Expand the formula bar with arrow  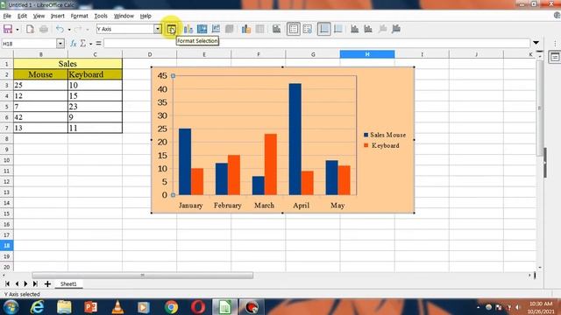pyautogui.click(x=536, y=43)
